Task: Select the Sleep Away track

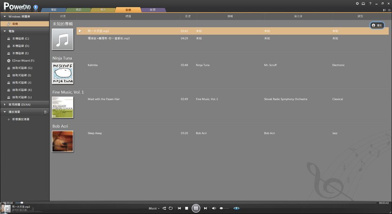Action: click(x=95, y=133)
